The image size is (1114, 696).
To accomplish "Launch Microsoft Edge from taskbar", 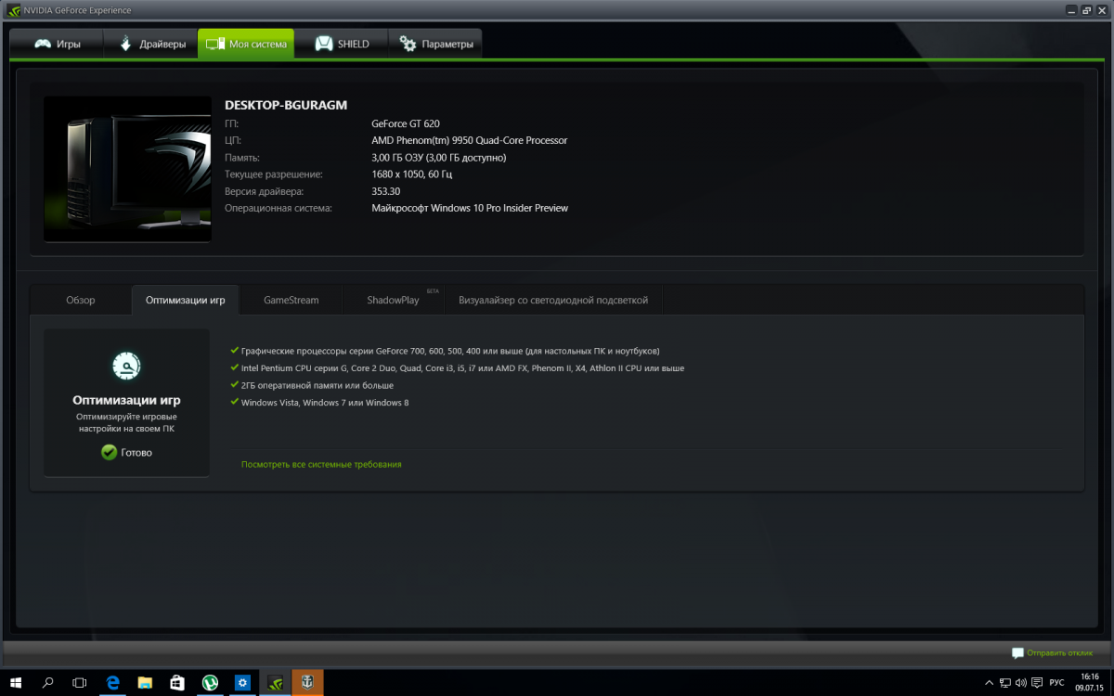I will point(112,682).
